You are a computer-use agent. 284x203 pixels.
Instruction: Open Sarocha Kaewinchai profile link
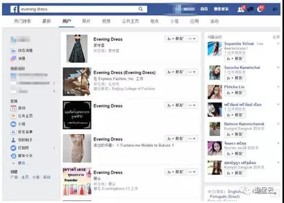coord(242,67)
